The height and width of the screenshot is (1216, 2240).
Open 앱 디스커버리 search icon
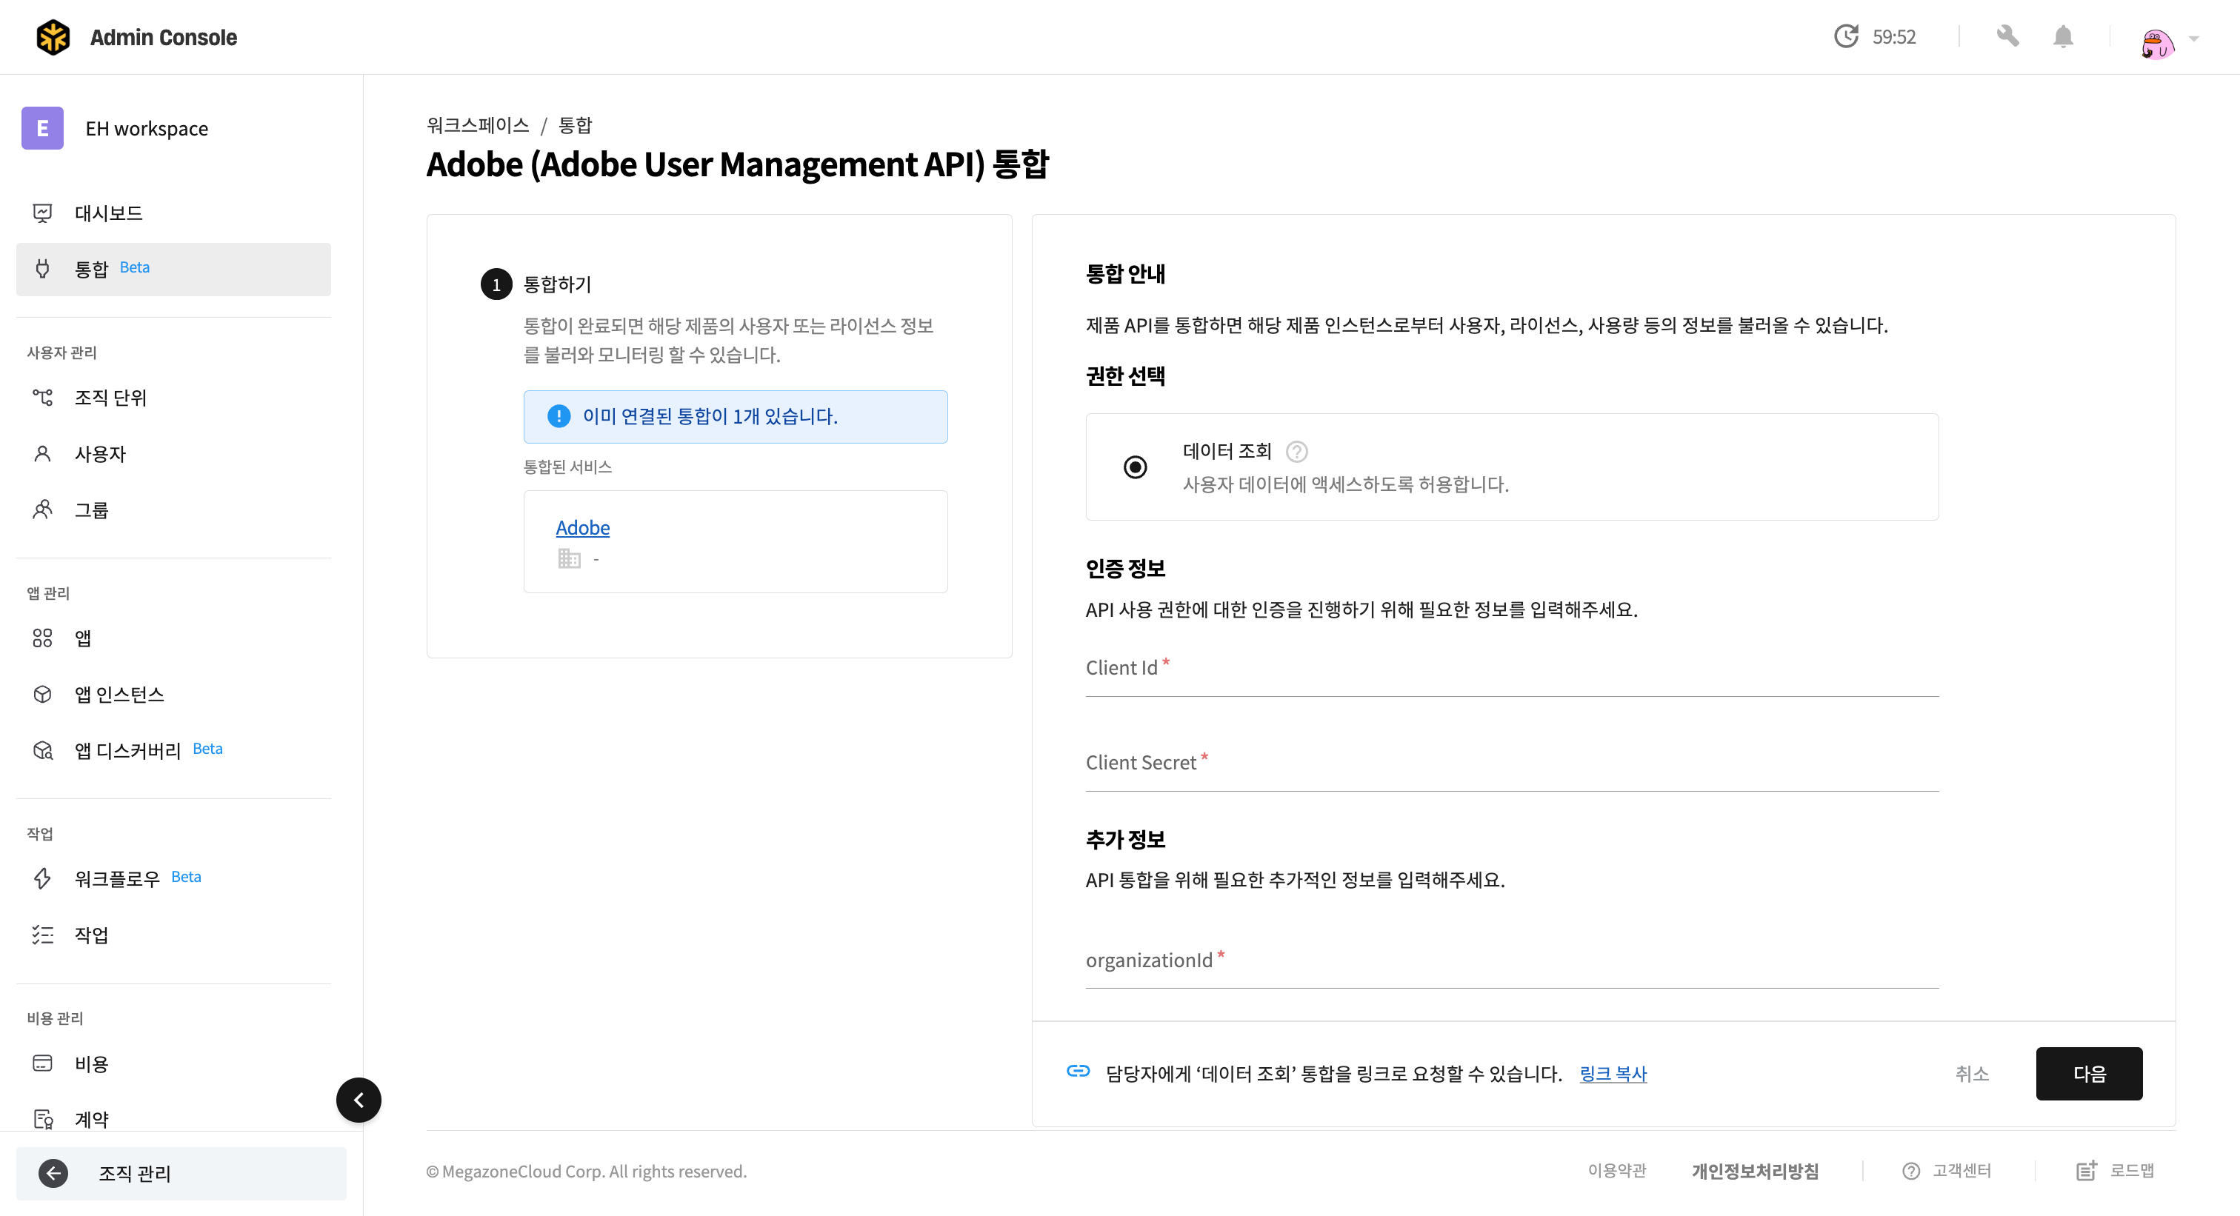43,750
